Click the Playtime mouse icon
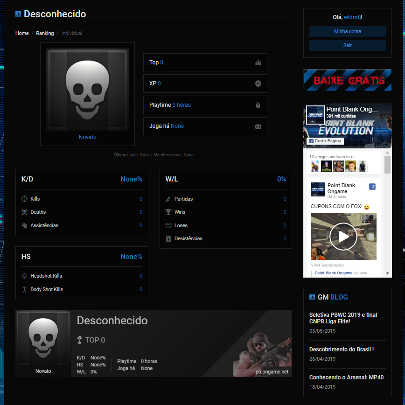405x405 pixels. pos(258,105)
